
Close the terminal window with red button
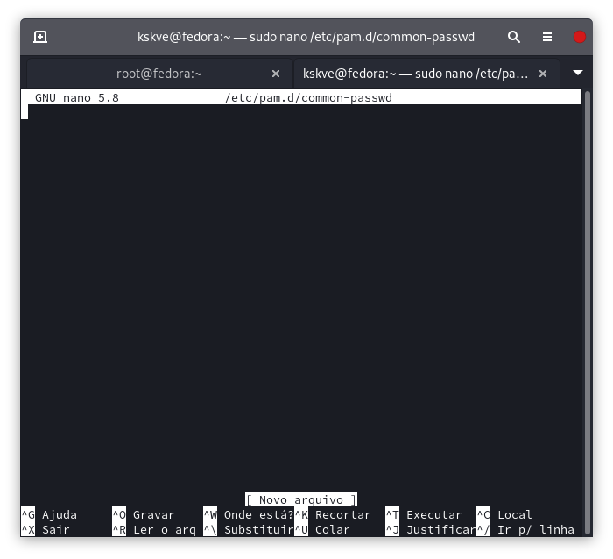point(580,37)
